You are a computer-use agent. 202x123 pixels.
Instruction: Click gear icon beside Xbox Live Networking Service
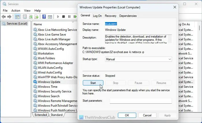point(35,30)
